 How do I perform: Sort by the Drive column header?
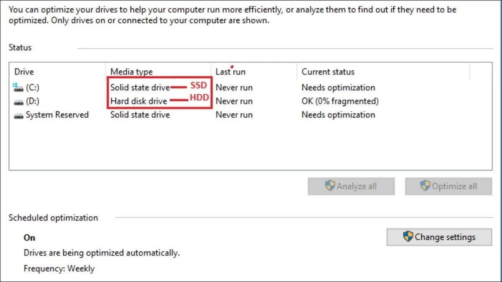24,72
